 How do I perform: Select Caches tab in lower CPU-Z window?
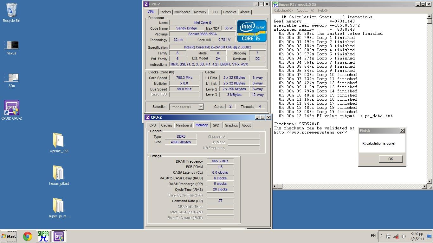tap(166, 125)
